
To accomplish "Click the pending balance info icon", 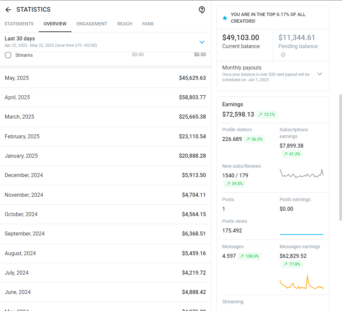I will pos(283,54).
